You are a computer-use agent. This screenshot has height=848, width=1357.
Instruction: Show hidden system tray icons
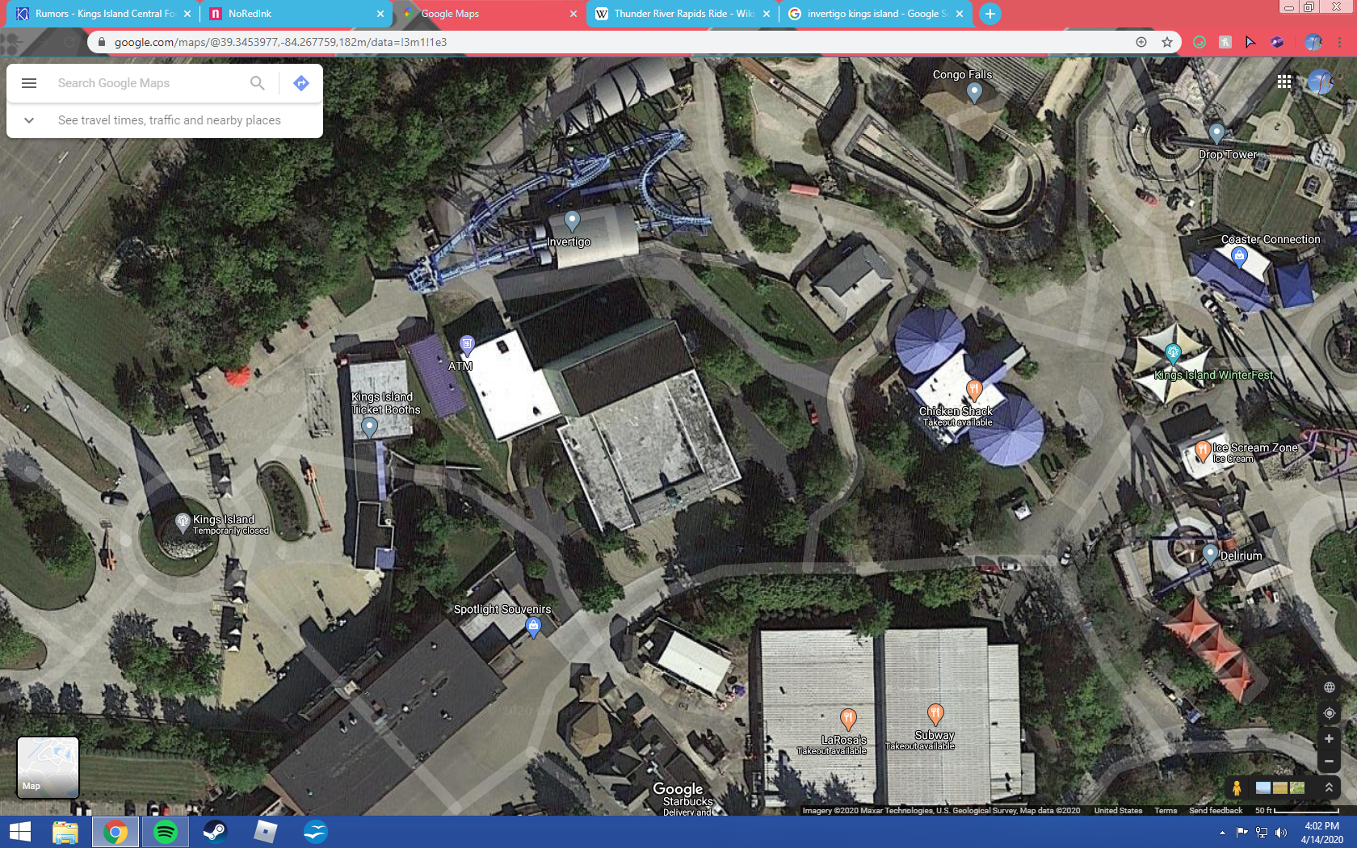click(x=1222, y=833)
